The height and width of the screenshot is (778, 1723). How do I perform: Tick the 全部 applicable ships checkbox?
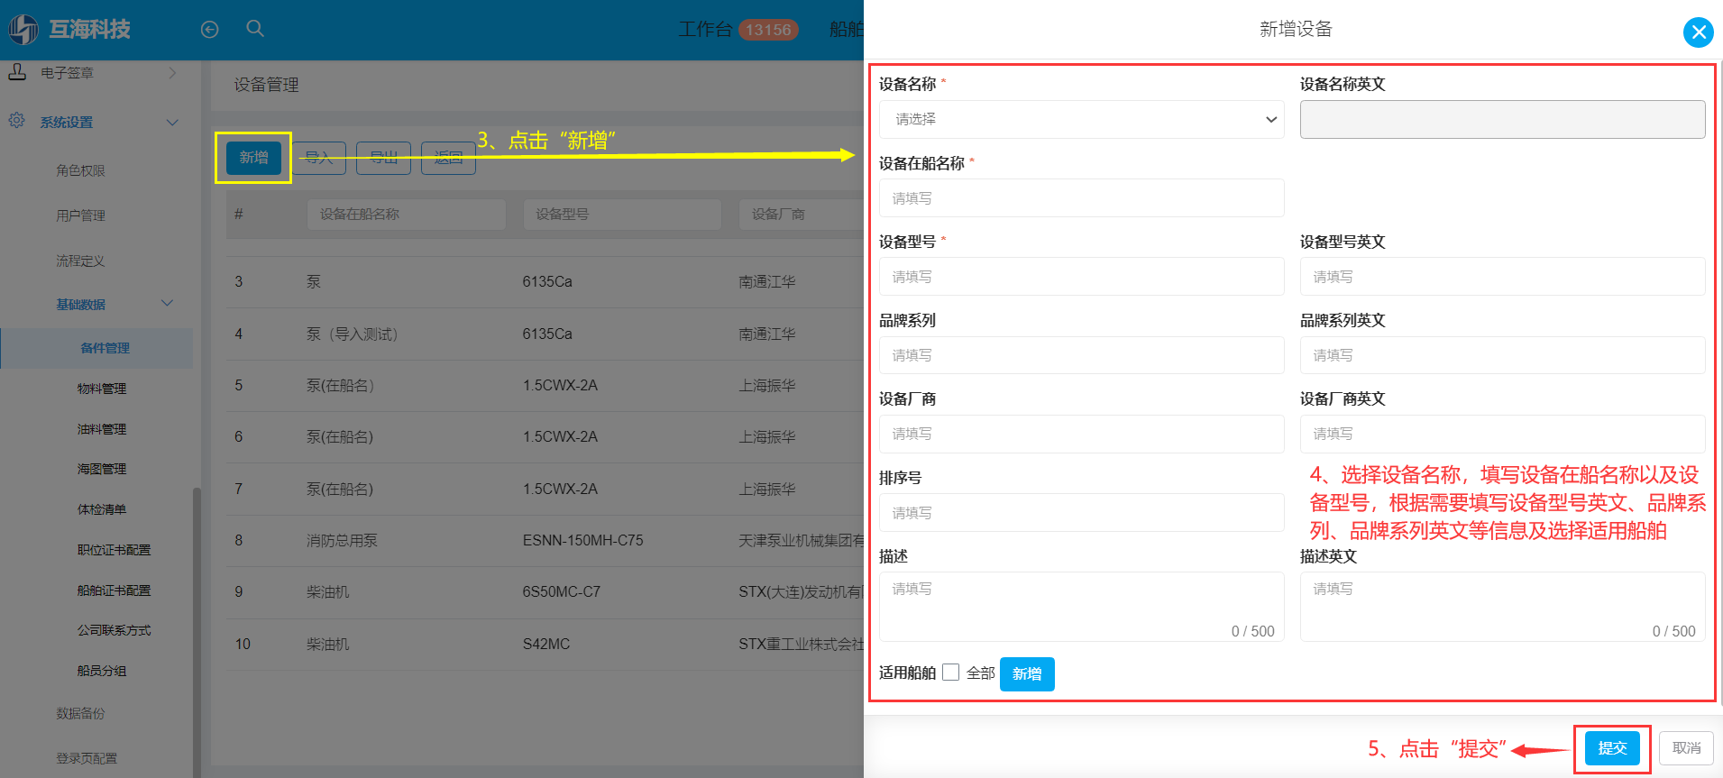click(950, 673)
